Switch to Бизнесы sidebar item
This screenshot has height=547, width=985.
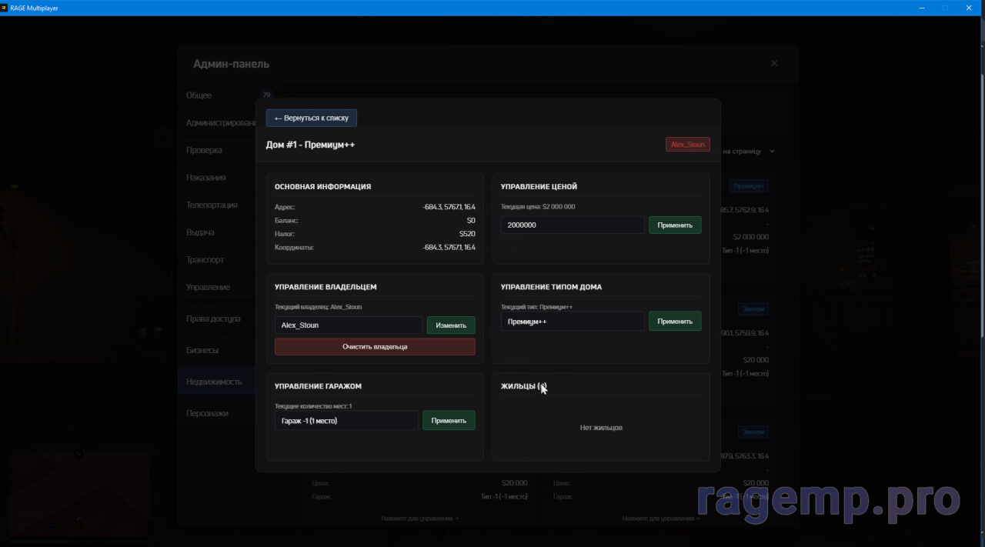[x=202, y=350]
